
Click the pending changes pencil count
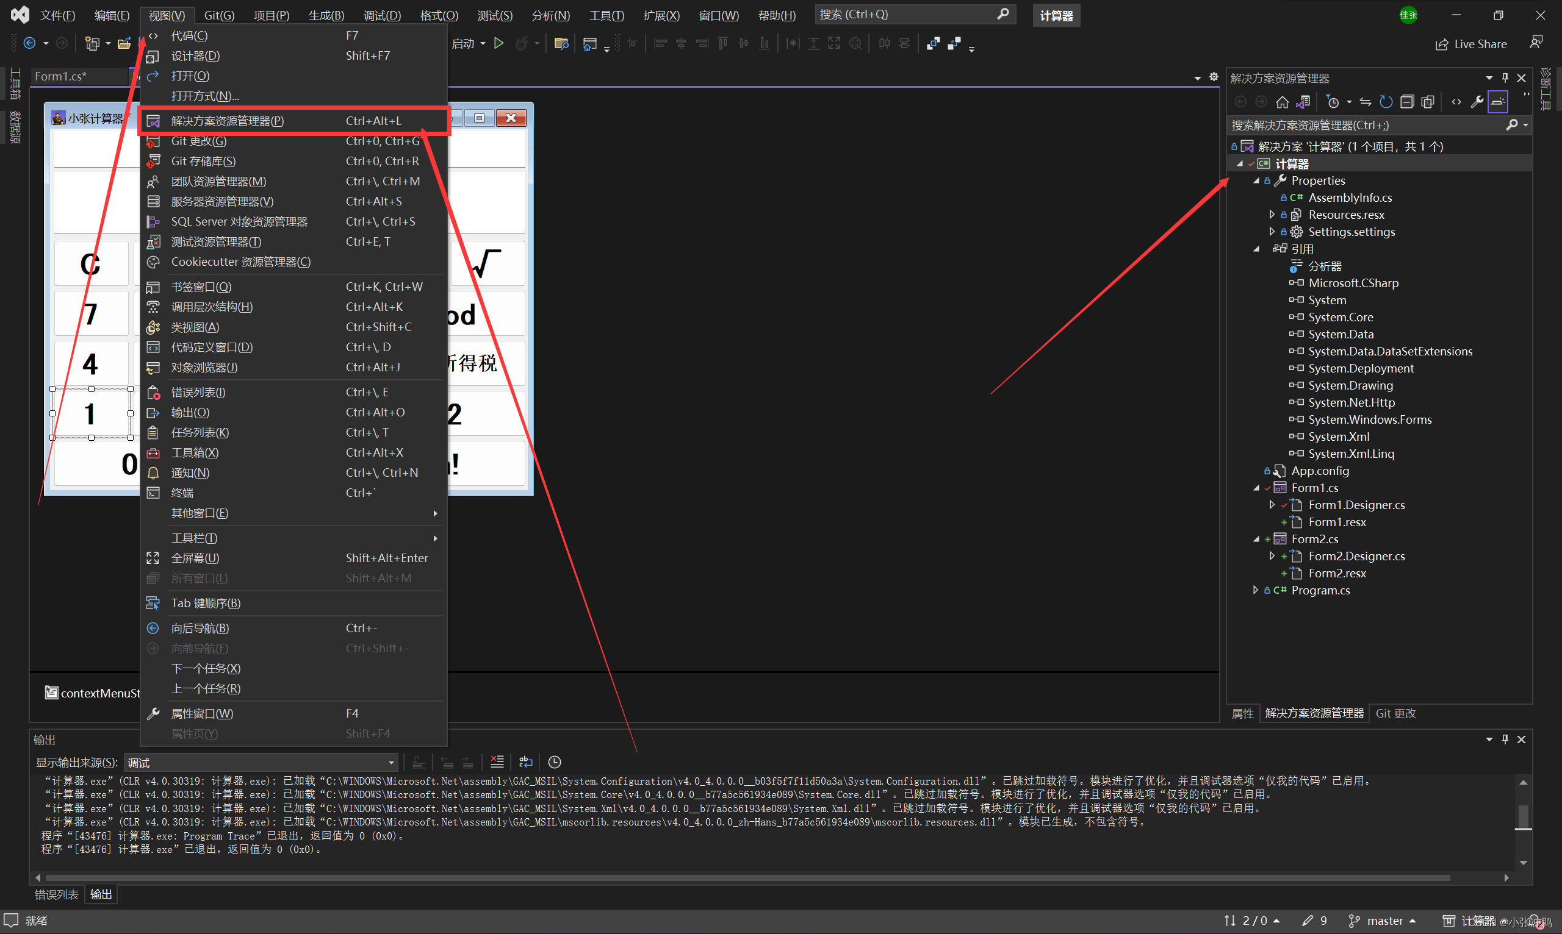point(1315,921)
